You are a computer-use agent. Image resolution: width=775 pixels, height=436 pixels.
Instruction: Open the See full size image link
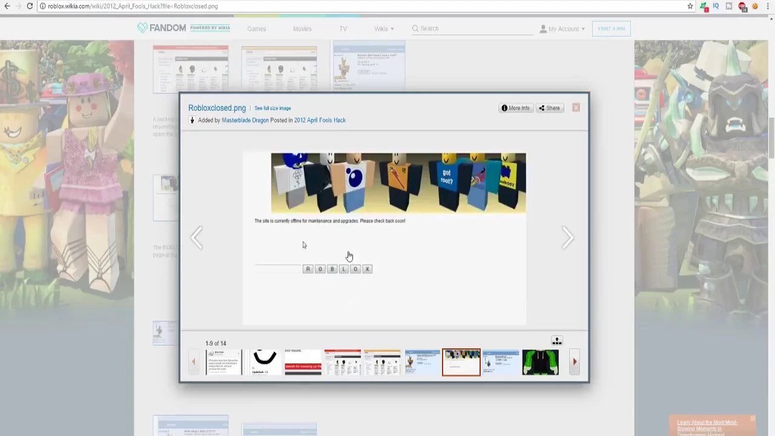point(272,108)
